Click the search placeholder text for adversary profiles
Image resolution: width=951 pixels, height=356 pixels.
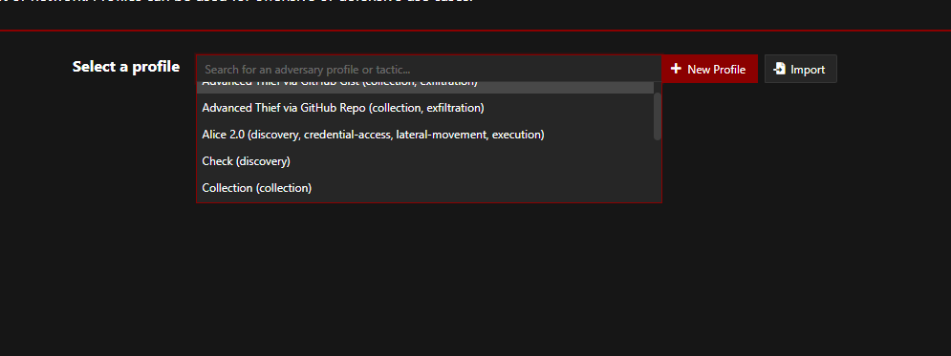pos(308,70)
